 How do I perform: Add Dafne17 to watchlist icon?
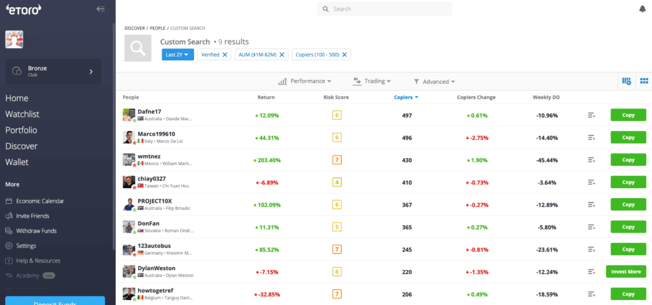(x=592, y=115)
